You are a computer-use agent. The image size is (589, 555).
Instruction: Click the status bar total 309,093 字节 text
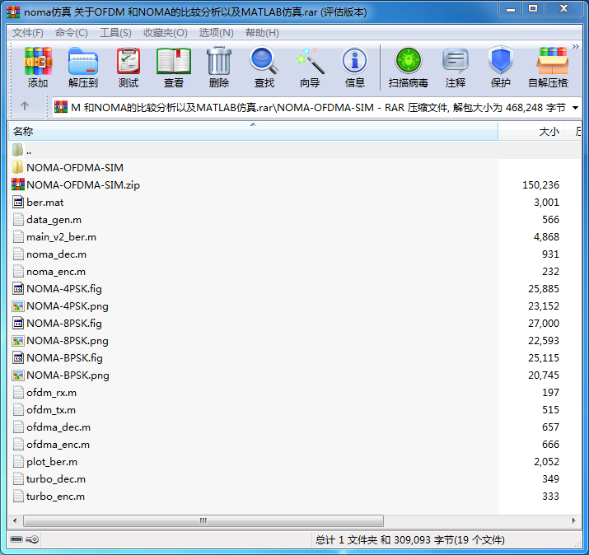pyautogui.click(x=409, y=539)
